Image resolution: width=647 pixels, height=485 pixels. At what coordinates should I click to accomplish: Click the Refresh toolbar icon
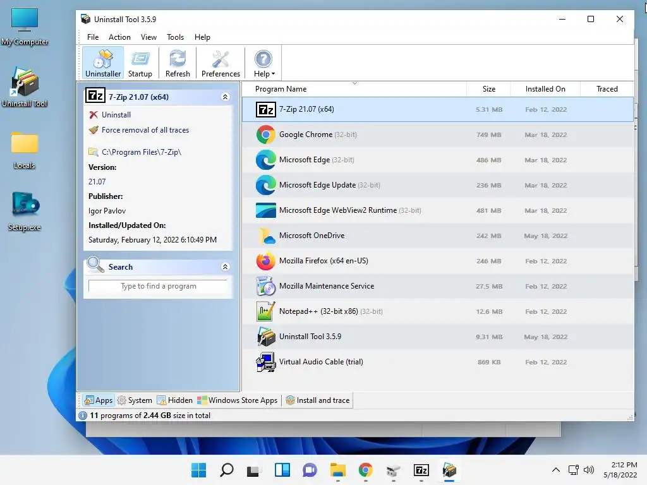(178, 63)
